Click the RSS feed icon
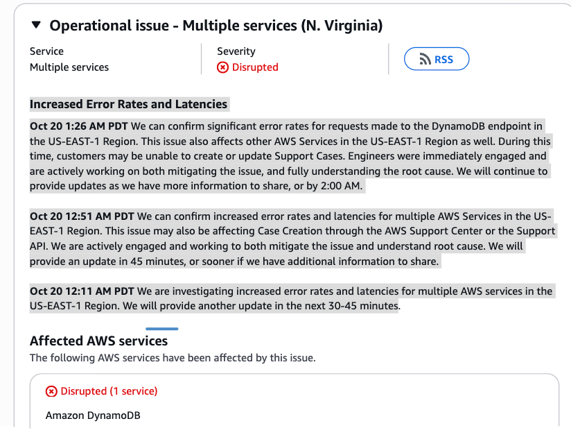 425,60
